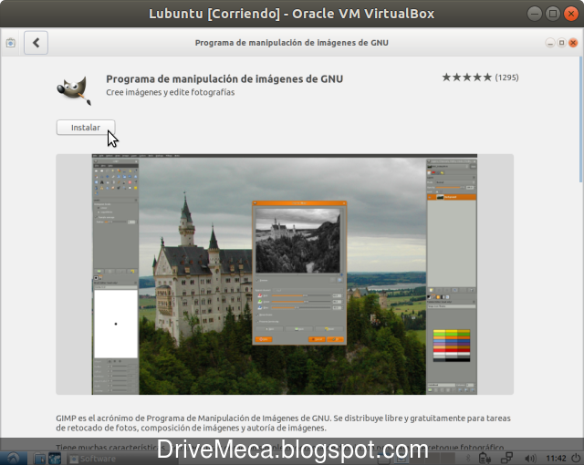Screen dimensions: 584x465
Task: Minimize the Software window
Action: (x=550, y=43)
